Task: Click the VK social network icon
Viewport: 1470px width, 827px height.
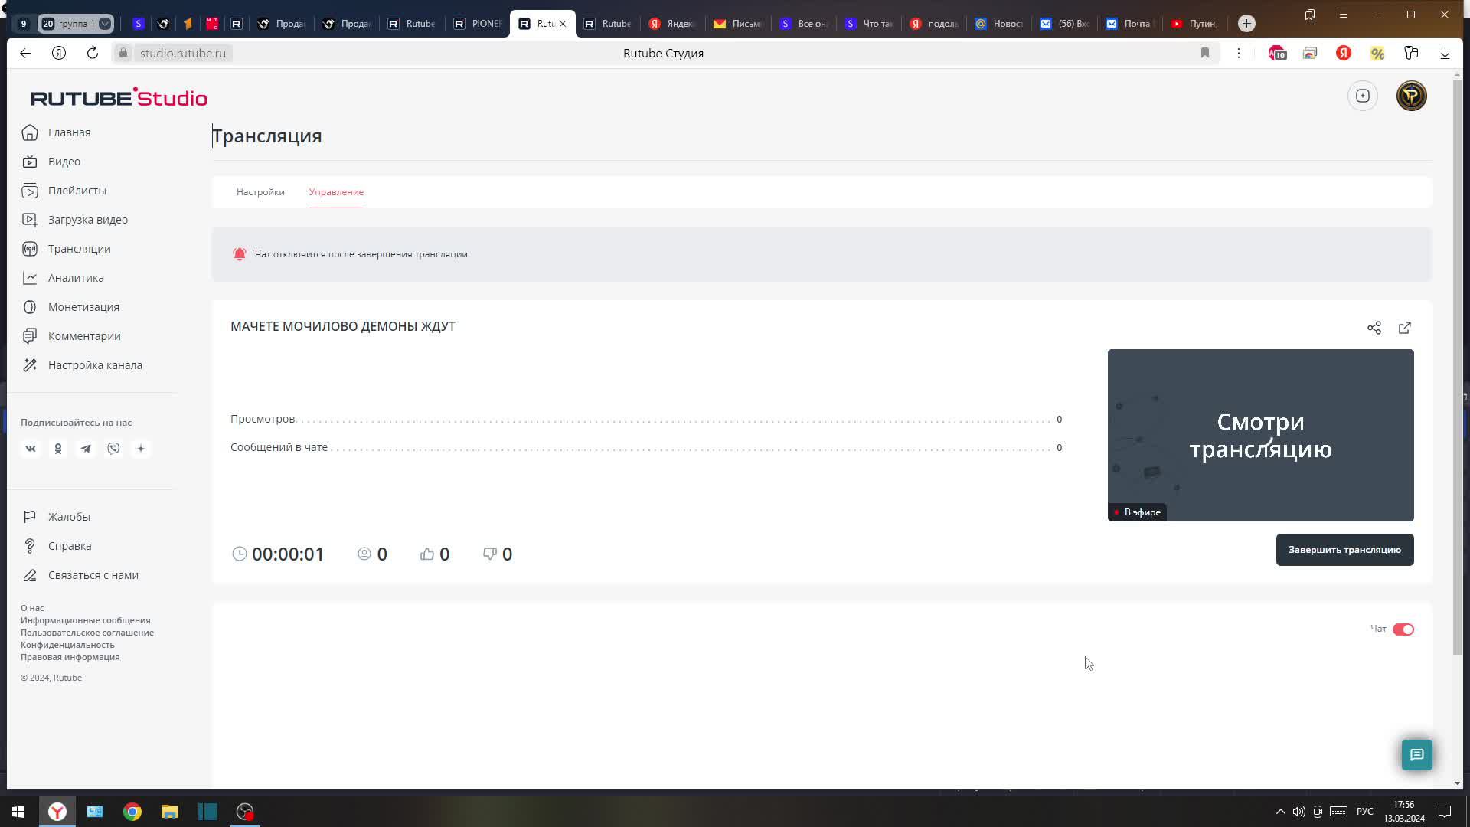Action: [31, 449]
